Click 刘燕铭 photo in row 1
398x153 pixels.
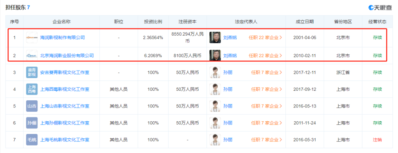point(215,37)
